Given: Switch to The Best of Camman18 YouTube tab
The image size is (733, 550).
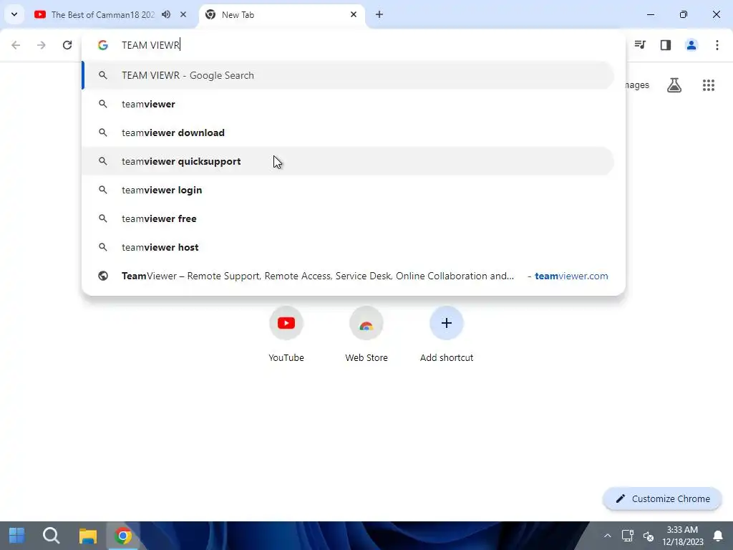Looking at the screenshot, I should click(102, 14).
